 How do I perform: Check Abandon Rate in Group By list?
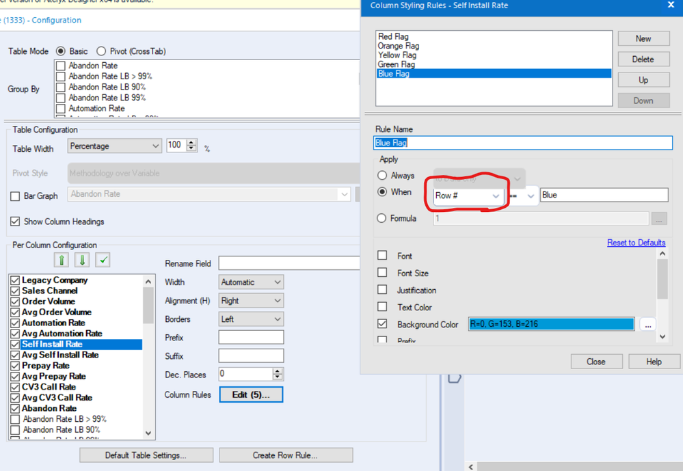[x=61, y=66]
